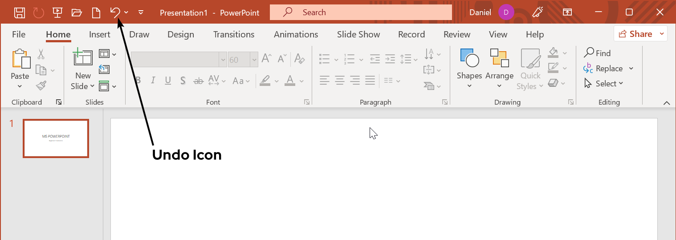Toggle Underline text formatting
Screen dimensions: 676x240
tap(168, 81)
